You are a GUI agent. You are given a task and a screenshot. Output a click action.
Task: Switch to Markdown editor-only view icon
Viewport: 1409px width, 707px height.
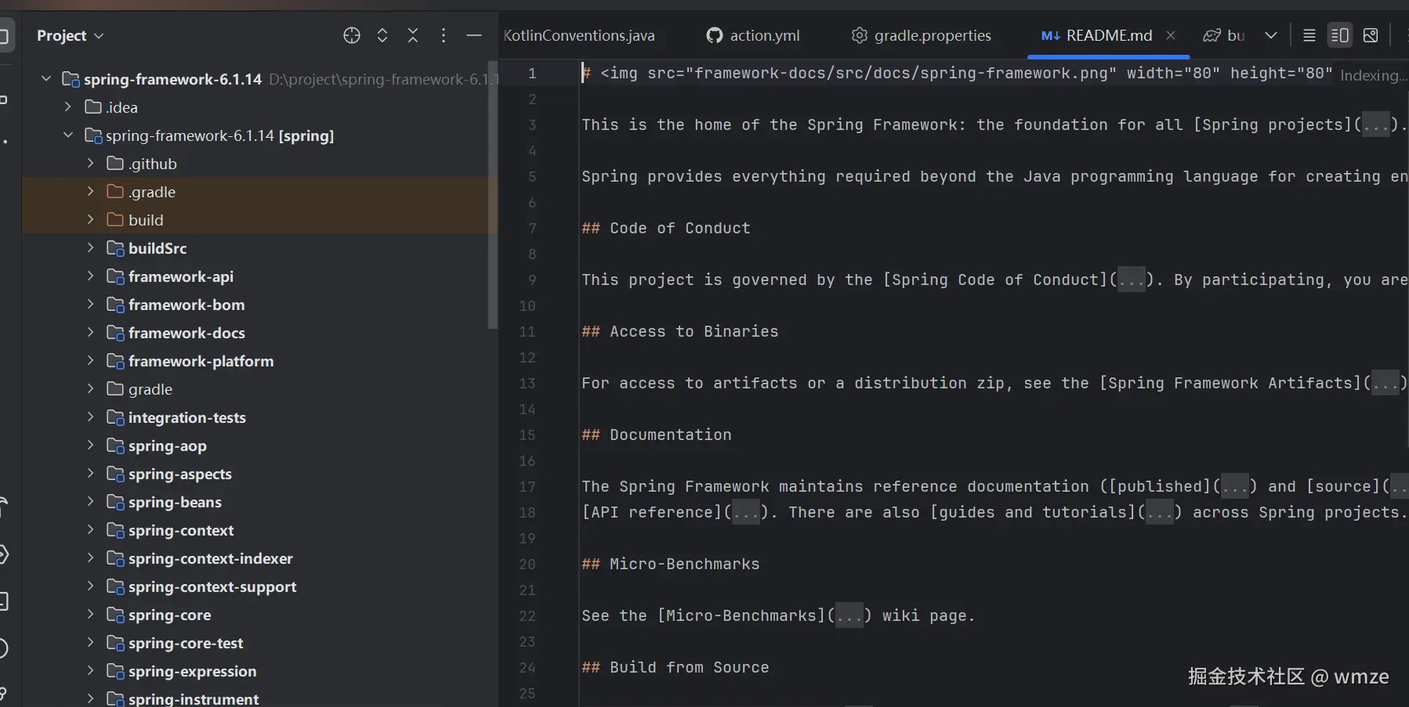point(1309,35)
